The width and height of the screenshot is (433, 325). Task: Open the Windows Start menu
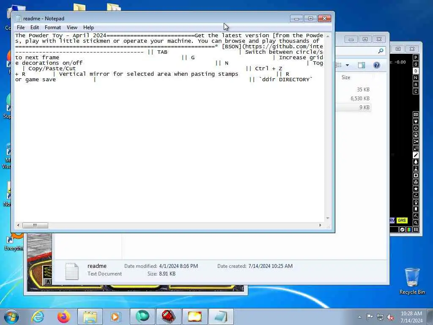(x=11, y=317)
